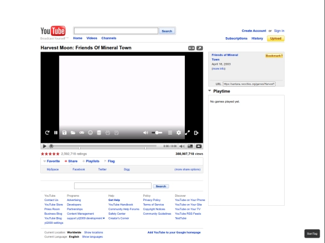Click the face cheats icon in emulator toolbar
The image size is (325, 243).
click(x=90, y=133)
